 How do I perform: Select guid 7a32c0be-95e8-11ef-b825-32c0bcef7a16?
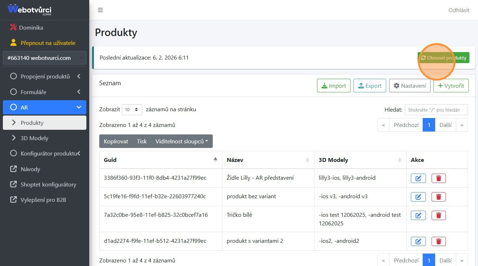pos(156,215)
